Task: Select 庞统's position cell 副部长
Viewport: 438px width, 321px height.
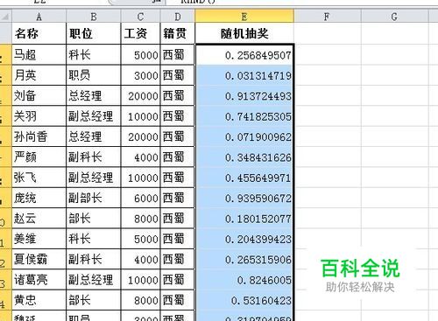Action: tap(94, 198)
